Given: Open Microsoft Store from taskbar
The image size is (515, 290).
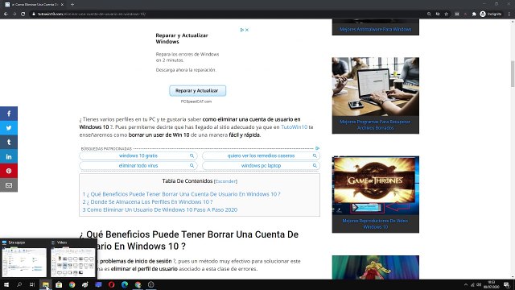Looking at the screenshot, I should tap(59, 284).
